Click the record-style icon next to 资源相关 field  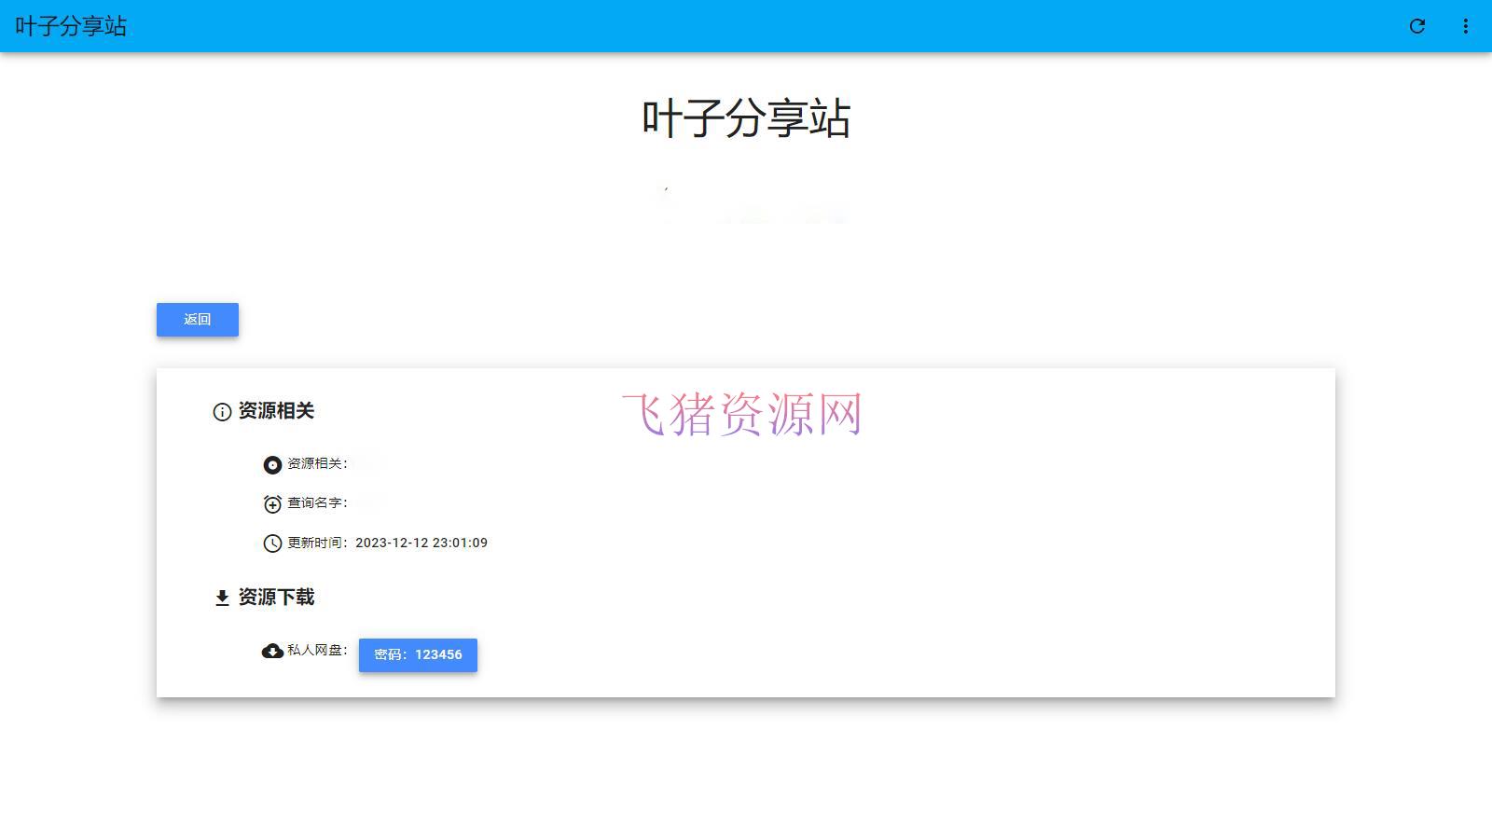tap(270, 464)
